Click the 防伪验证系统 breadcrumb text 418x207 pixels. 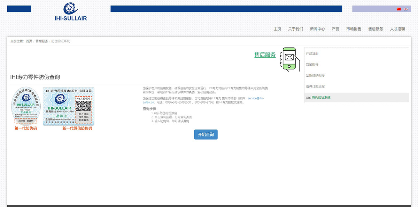pos(61,41)
